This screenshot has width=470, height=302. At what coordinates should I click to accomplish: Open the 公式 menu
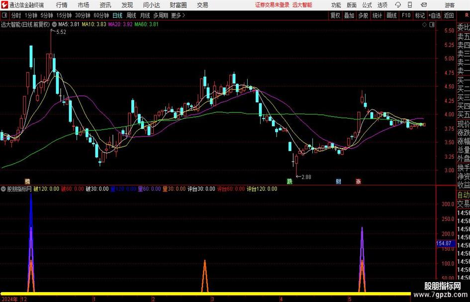pyautogui.click(x=367, y=5)
